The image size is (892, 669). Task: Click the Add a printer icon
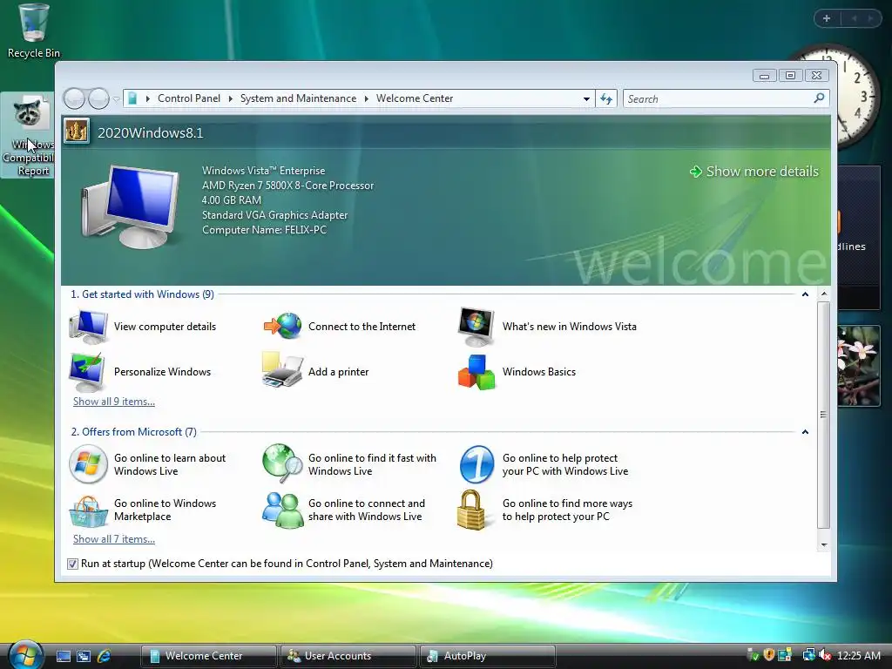(282, 371)
